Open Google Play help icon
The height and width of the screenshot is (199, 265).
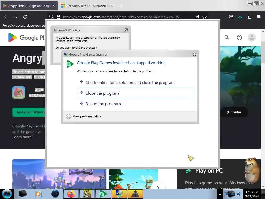239,37
